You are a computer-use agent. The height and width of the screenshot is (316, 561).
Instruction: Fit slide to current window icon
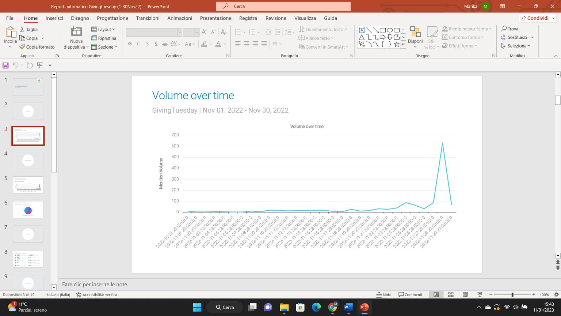(x=557, y=295)
